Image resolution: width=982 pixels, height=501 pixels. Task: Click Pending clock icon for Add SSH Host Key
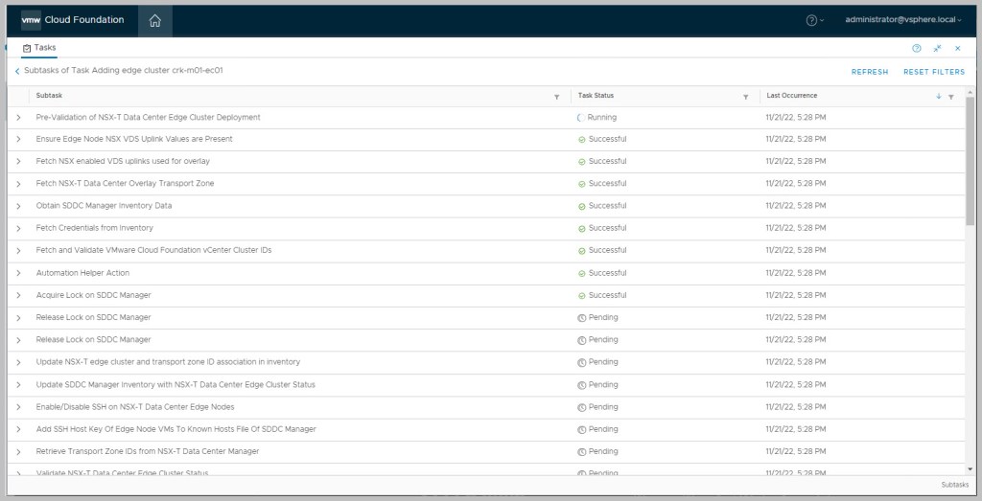(x=581, y=430)
